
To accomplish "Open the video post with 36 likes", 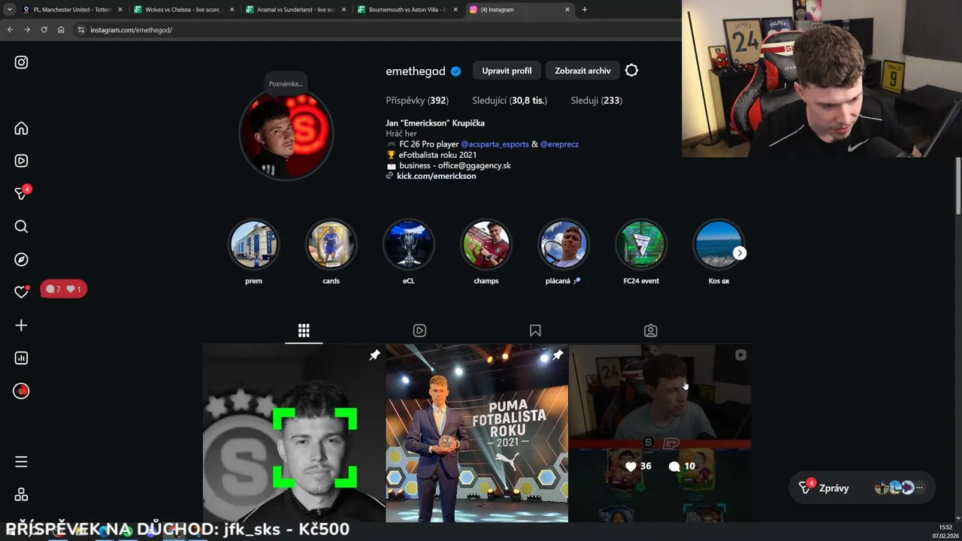I will point(661,434).
